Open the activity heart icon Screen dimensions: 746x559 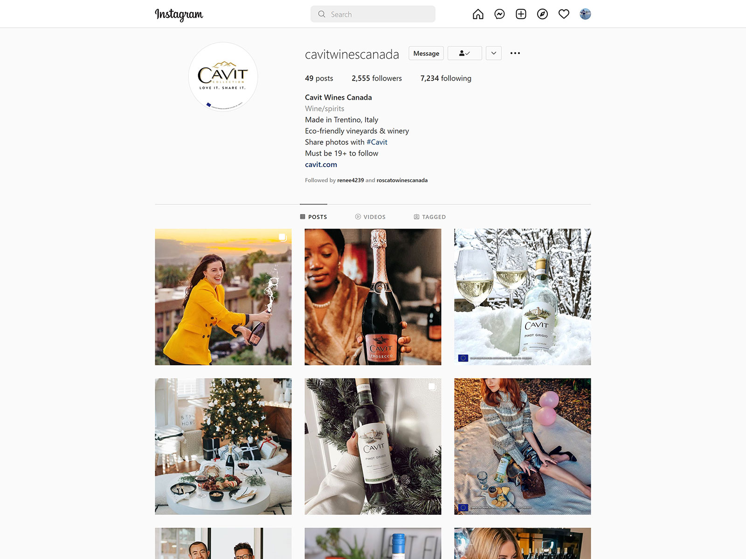click(x=564, y=14)
